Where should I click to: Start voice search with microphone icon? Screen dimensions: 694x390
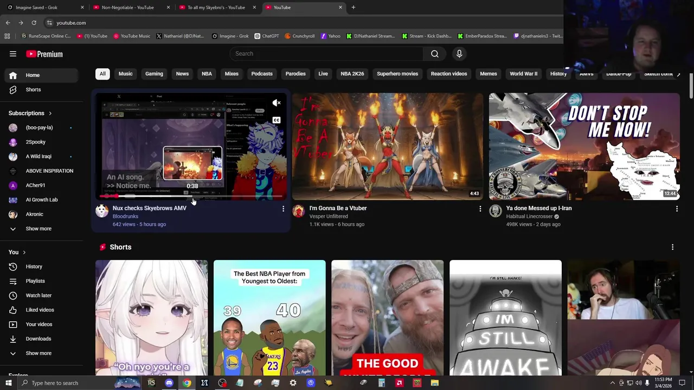[459, 54]
